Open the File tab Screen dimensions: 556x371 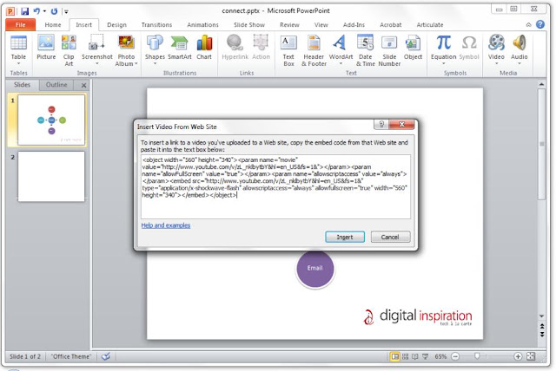click(21, 24)
